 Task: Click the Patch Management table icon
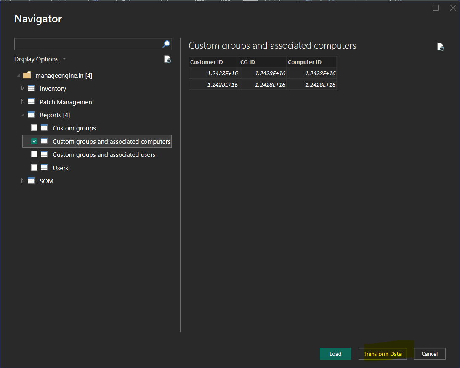[31, 102]
